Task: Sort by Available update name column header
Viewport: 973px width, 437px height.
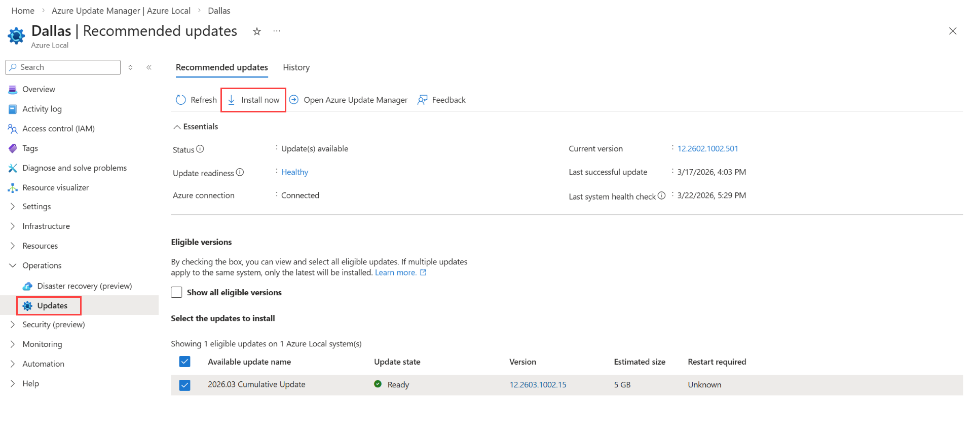Action: [x=249, y=362]
